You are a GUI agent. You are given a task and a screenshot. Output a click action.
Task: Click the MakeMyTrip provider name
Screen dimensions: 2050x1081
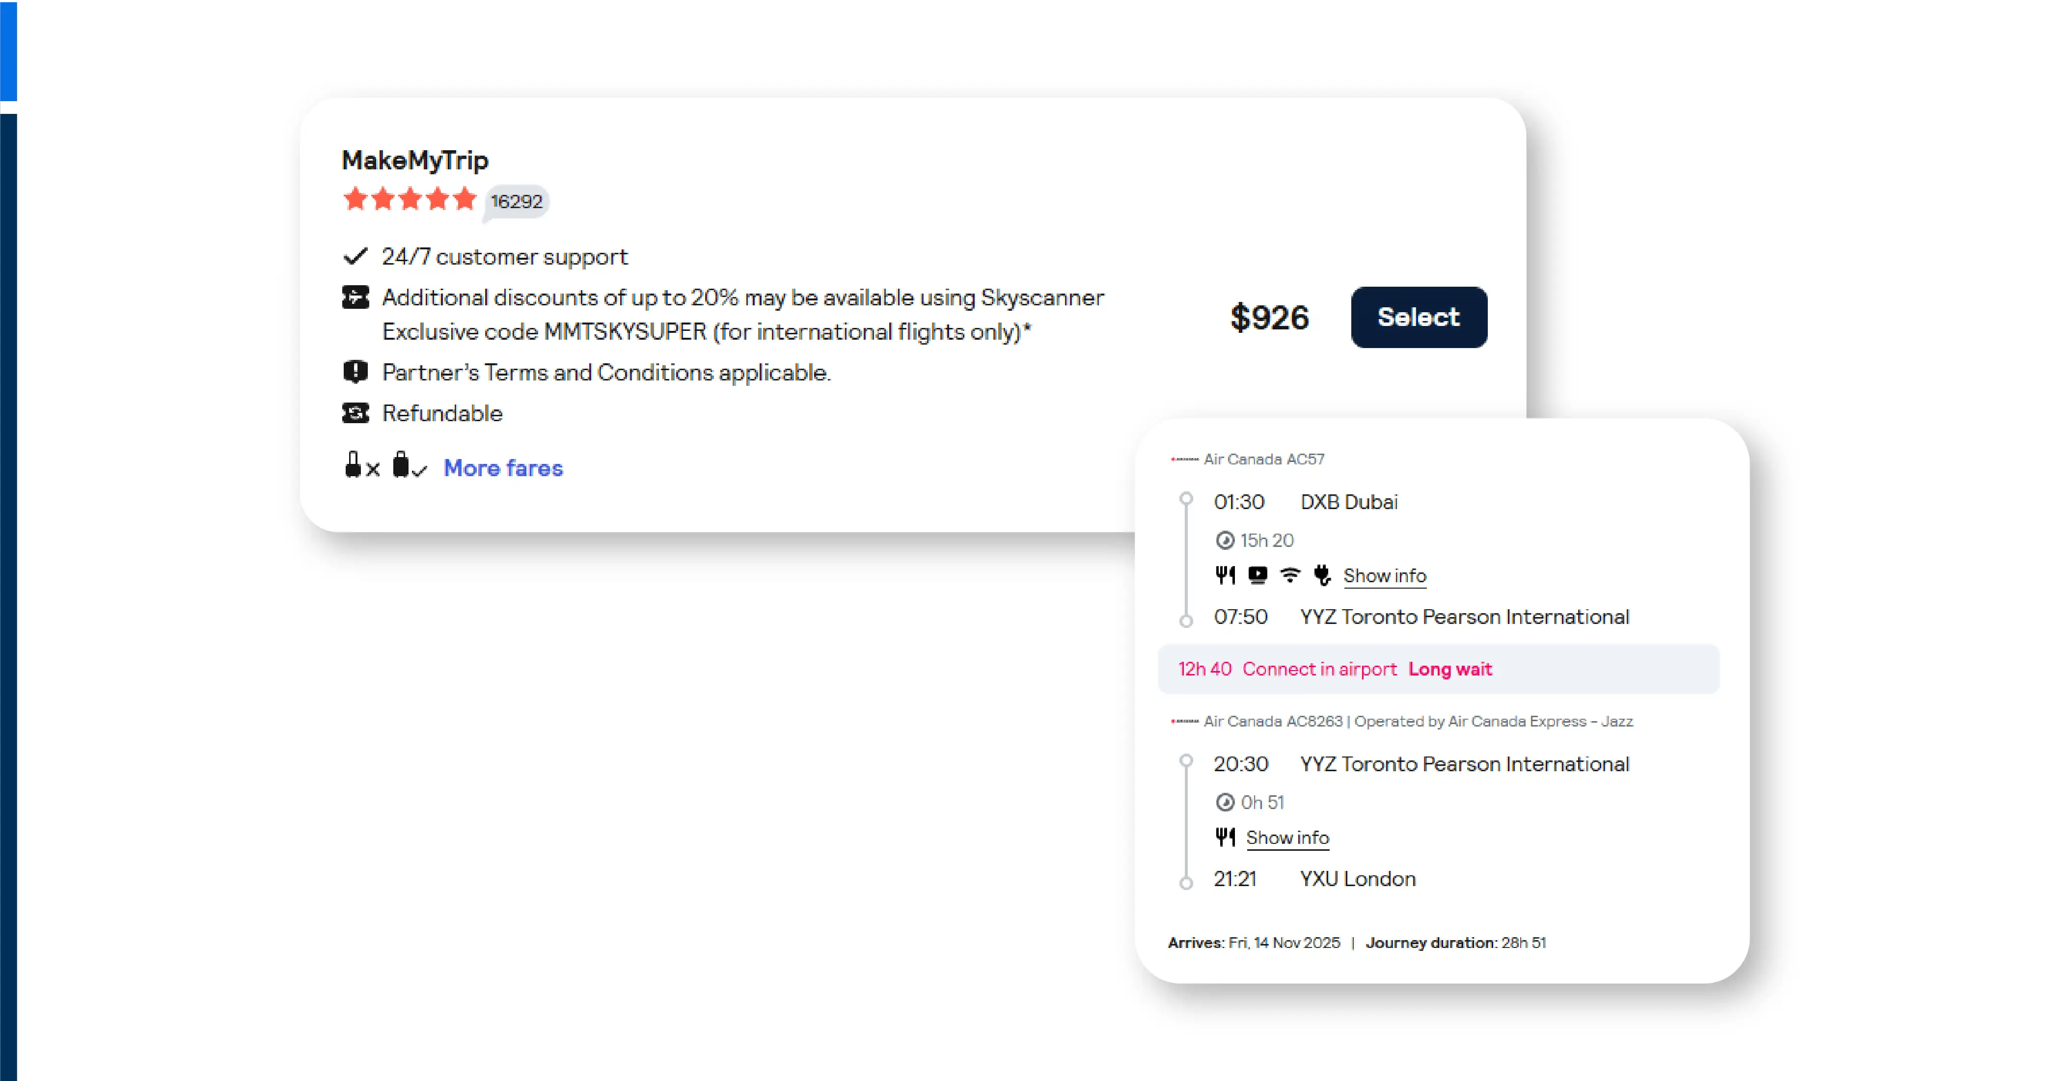(414, 160)
